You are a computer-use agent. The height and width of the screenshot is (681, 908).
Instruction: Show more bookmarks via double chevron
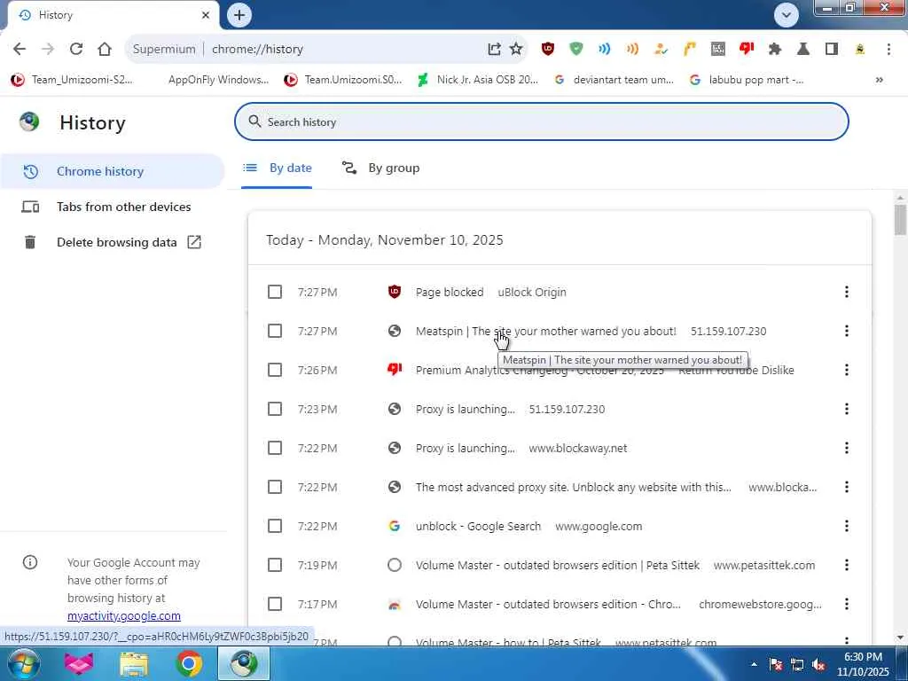(879, 80)
